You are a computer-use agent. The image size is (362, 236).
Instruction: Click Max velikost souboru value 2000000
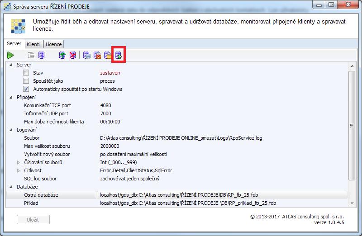[x=110, y=146]
